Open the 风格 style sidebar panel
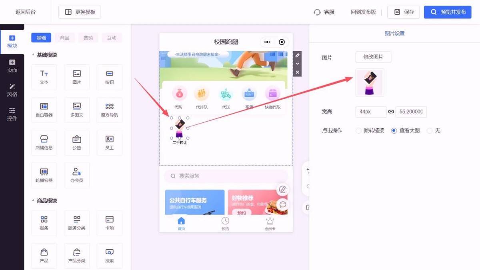This screenshot has width=480, height=270. tap(12, 90)
